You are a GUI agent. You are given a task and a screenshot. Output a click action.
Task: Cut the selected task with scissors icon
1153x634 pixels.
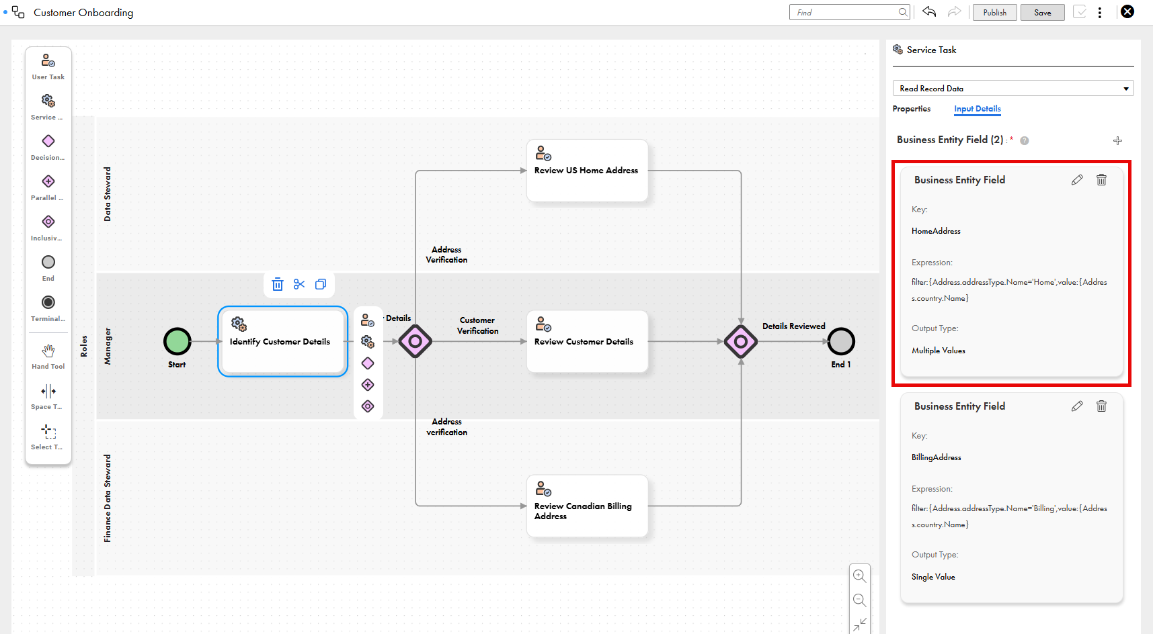coord(299,284)
